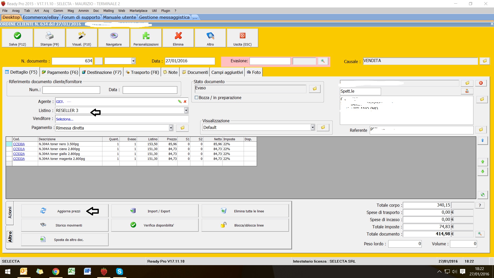Click Elimina tutte le linee button
This screenshot has height=278, width=494.
tap(245, 211)
